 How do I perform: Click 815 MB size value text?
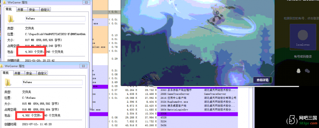[41, 104]
